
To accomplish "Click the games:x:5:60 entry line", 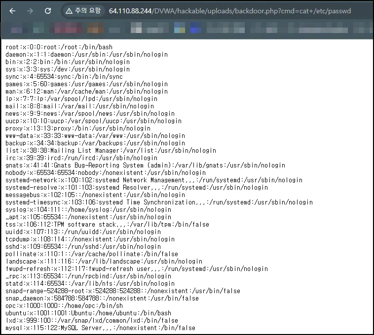I will [x=86, y=84].
